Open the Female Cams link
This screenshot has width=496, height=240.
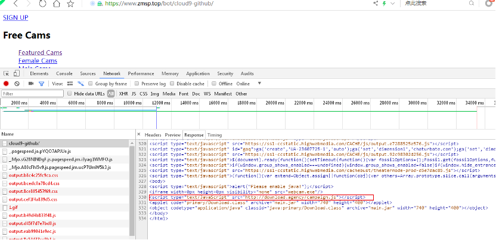tap(38, 61)
